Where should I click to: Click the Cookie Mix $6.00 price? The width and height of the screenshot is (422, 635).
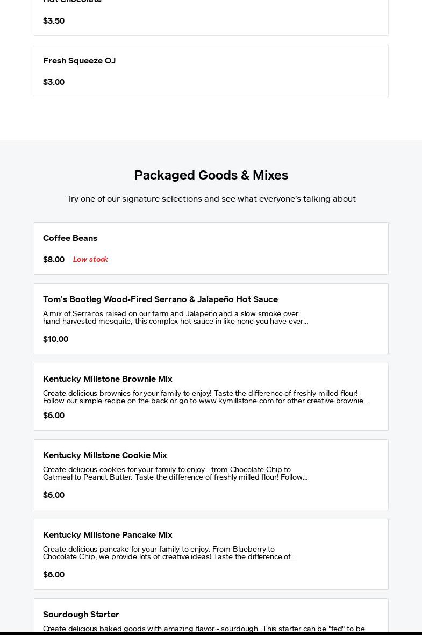click(x=54, y=495)
